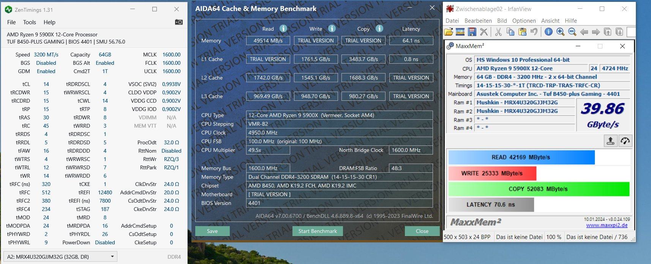The width and height of the screenshot is (651, 264).
Task: Click the green Close button in AIDA64
Action: [422, 231]
